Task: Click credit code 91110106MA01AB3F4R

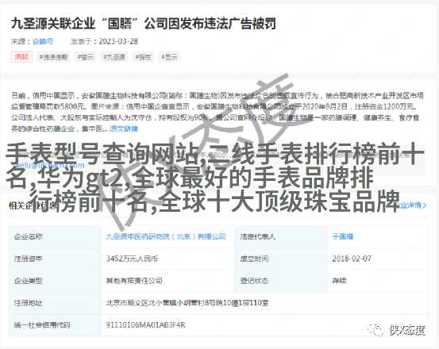Action: click(x=145, y=325)
